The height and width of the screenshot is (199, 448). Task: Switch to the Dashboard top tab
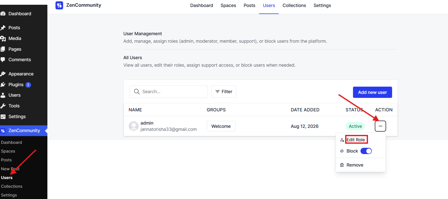(202, 5)
